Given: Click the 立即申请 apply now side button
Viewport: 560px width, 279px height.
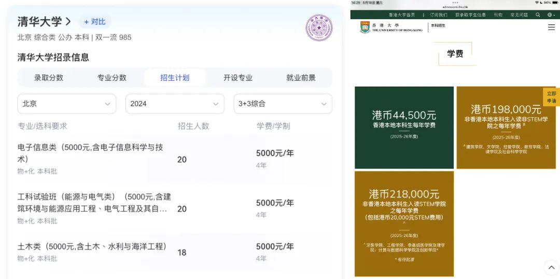Looking at the screenshot, I should pyautogui.click(x=551, y=97).
